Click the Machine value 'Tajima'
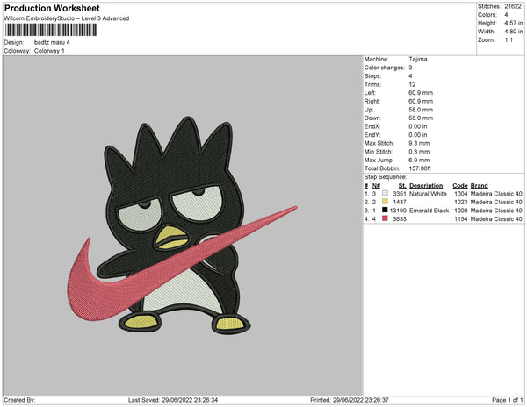Screen dimensions: 527x407 [418, 59]
